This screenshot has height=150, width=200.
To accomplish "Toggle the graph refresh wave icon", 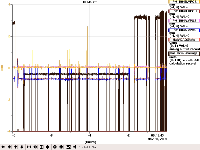I will pos(68,147).
